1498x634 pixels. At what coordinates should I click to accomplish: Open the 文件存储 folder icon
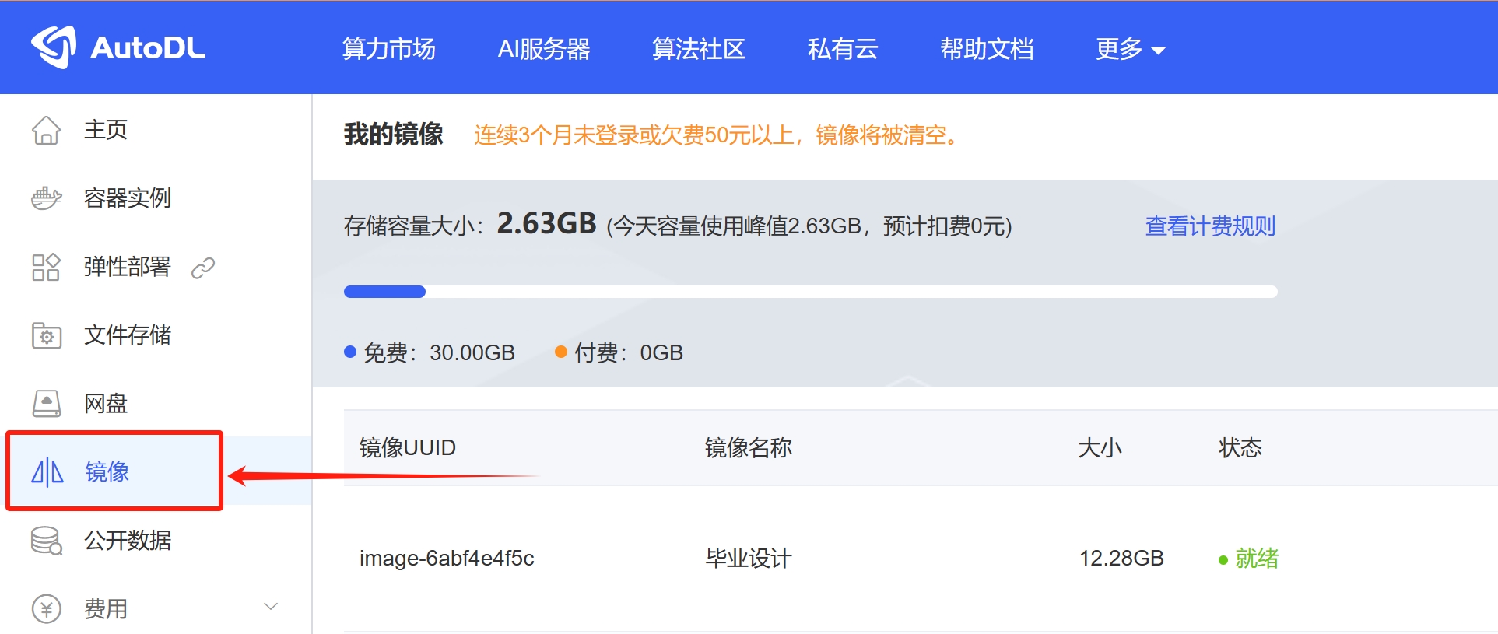(46, 335)
